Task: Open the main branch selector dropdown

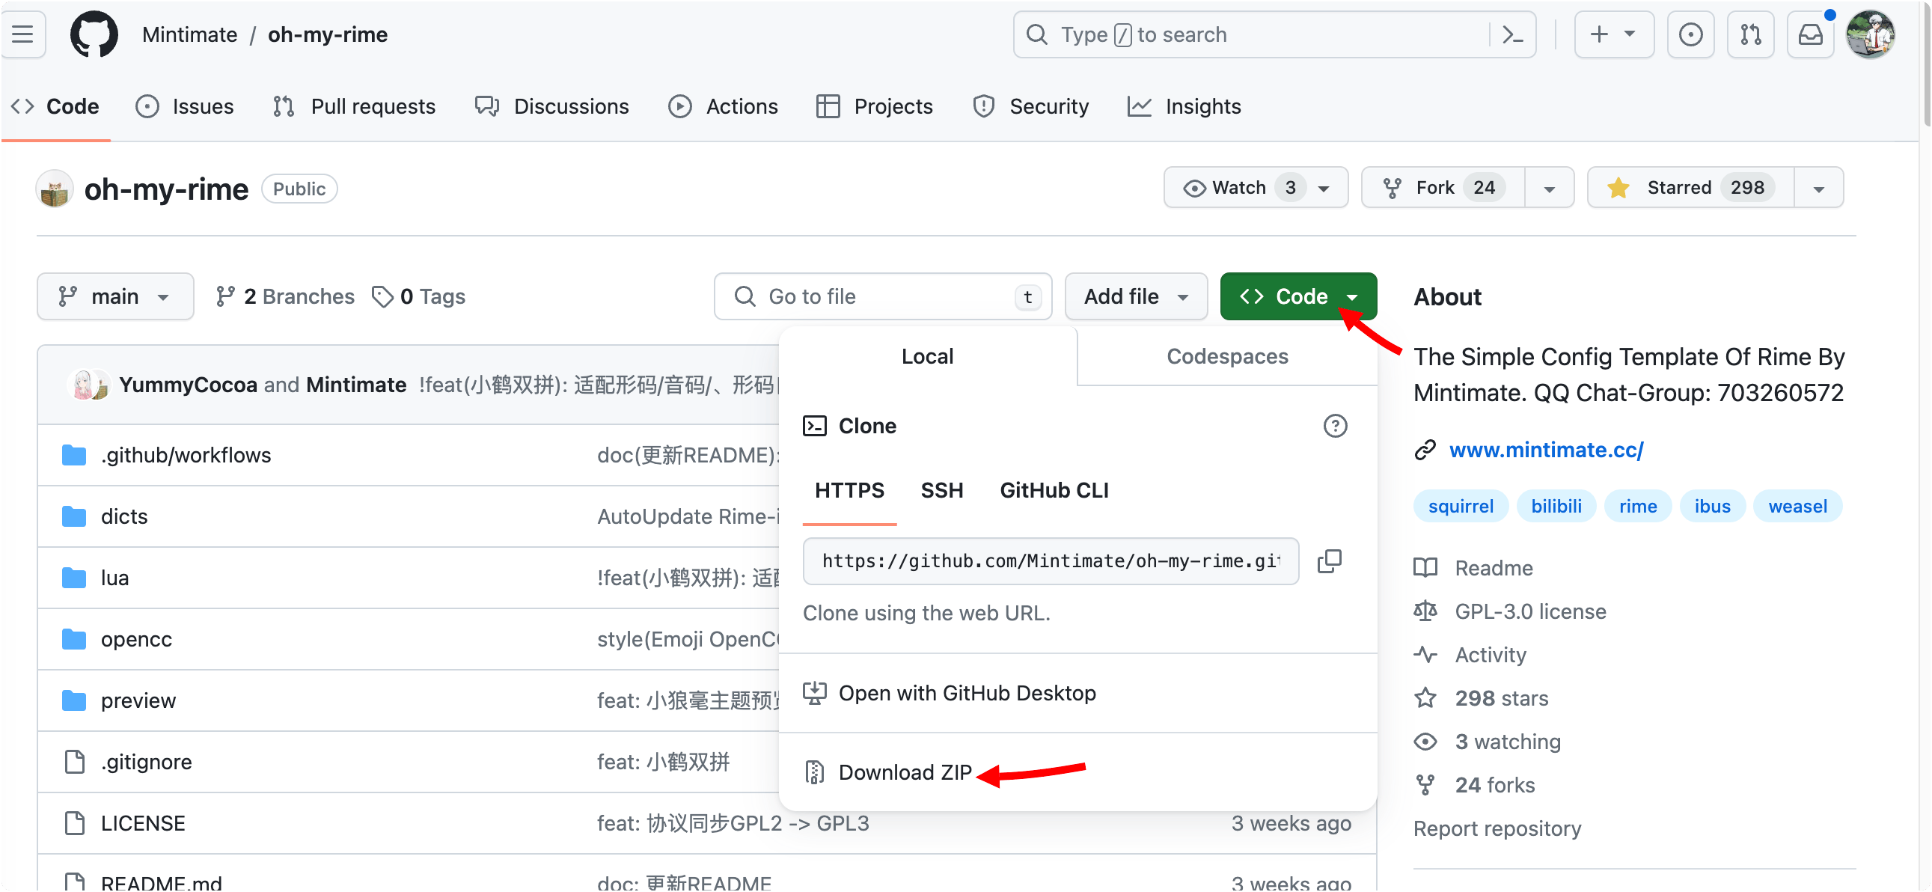Action: pos(115,297)
